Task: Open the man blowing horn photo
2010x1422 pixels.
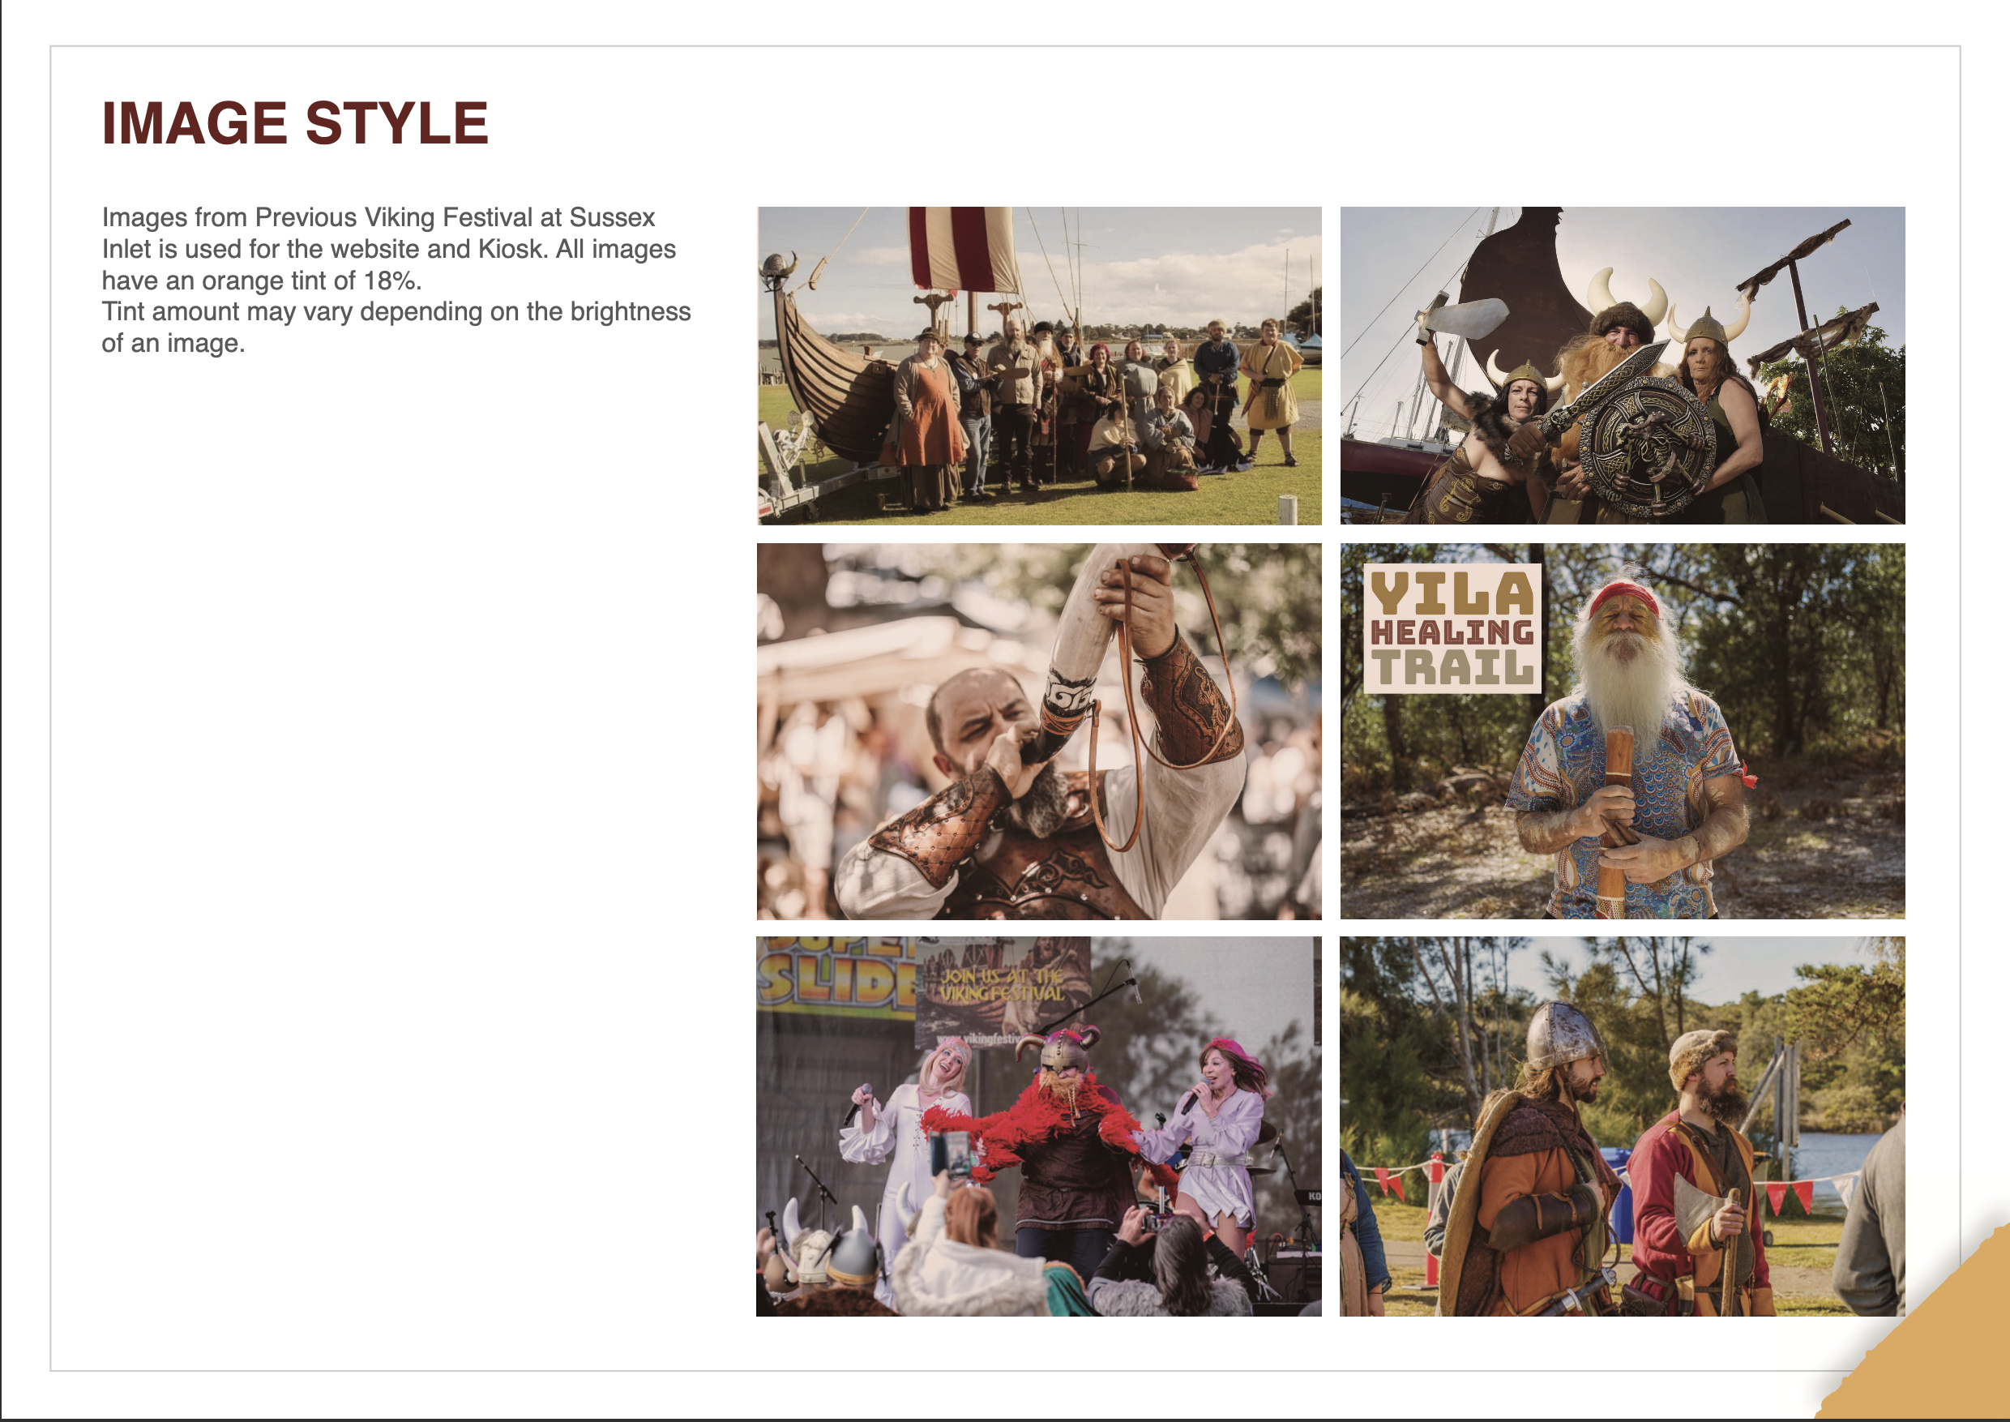Action: (1039, 731)
